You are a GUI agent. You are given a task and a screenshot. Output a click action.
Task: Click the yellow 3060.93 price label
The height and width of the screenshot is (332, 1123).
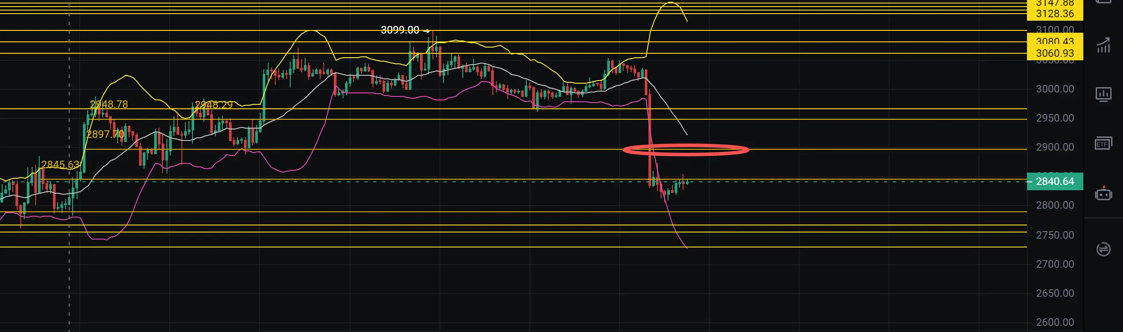click(1055, 53)
